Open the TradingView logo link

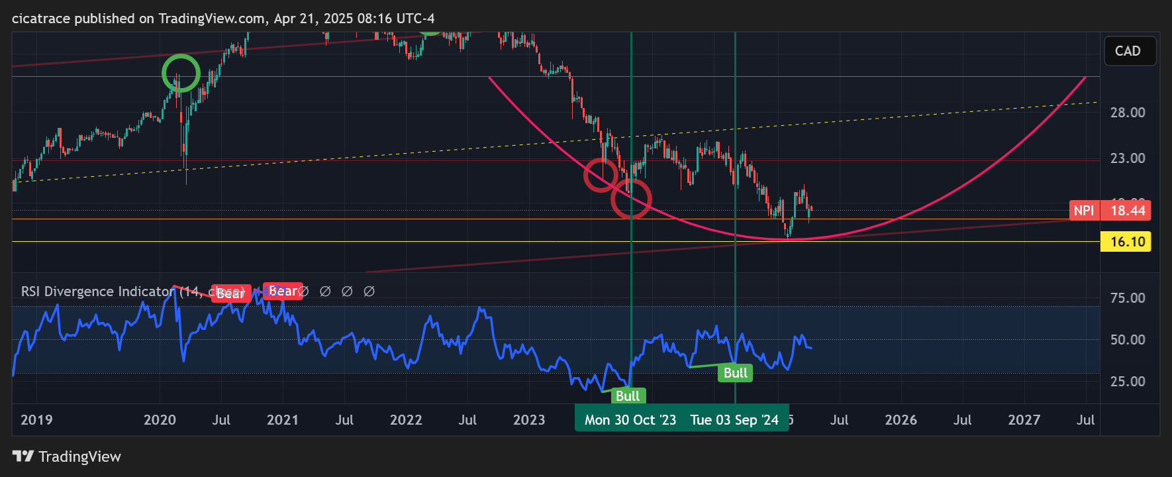click(x=67, y=456)
